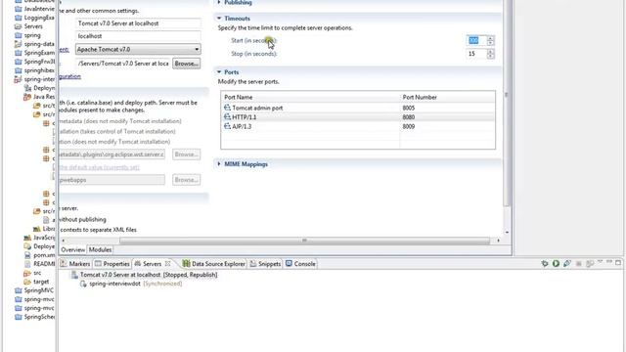Expand the Publishing section
The width and height of the screenshot is (626, 352).
pos(219,2)
